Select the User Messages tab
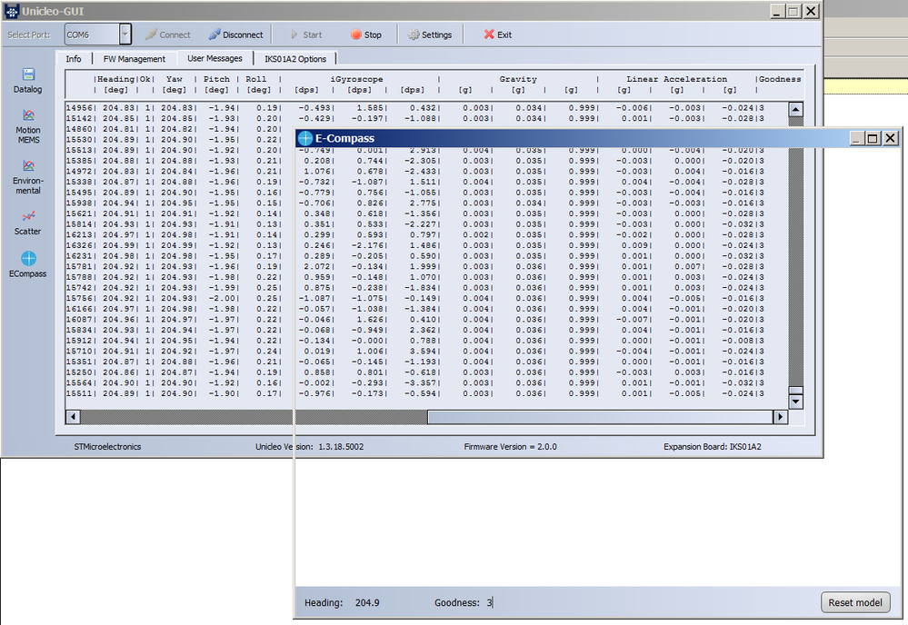Image resolution: width=908 pixels, height=625 pixels. pyautogui.click(x=215, y=59)
